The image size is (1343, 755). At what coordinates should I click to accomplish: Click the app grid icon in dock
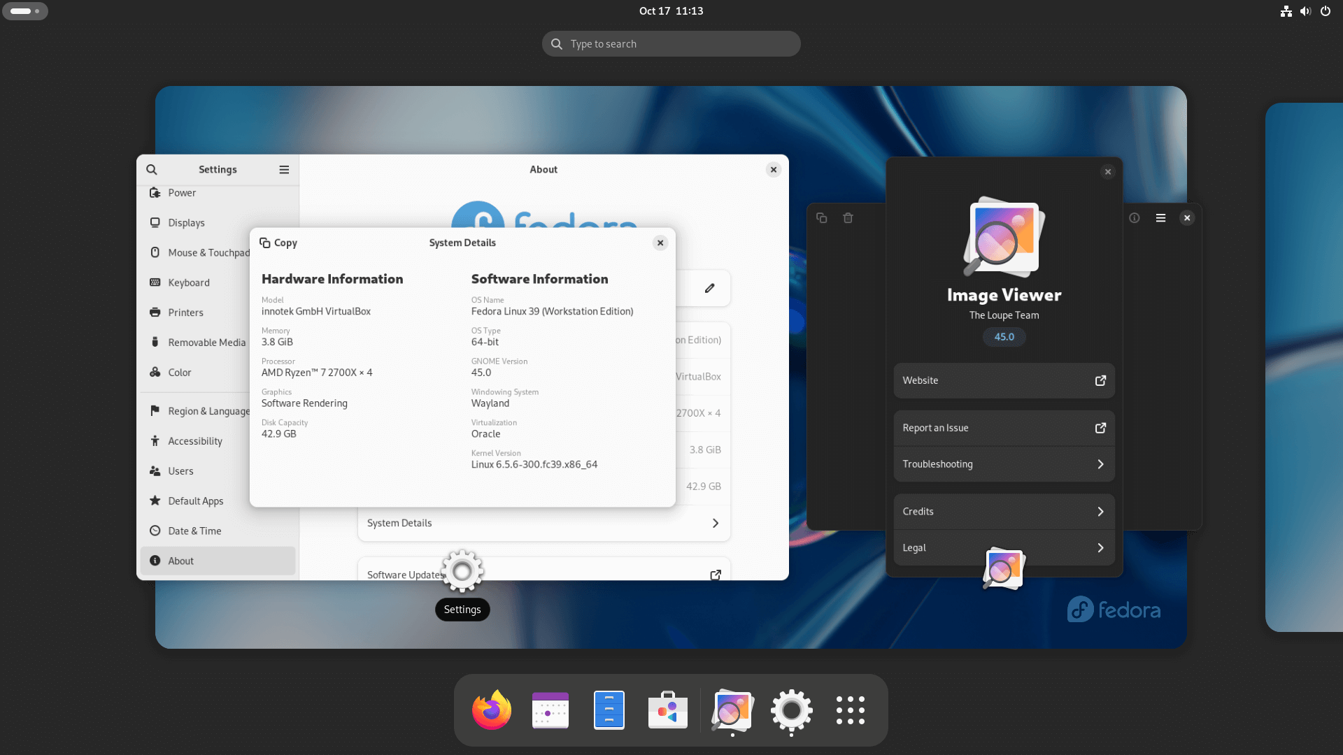851,710
